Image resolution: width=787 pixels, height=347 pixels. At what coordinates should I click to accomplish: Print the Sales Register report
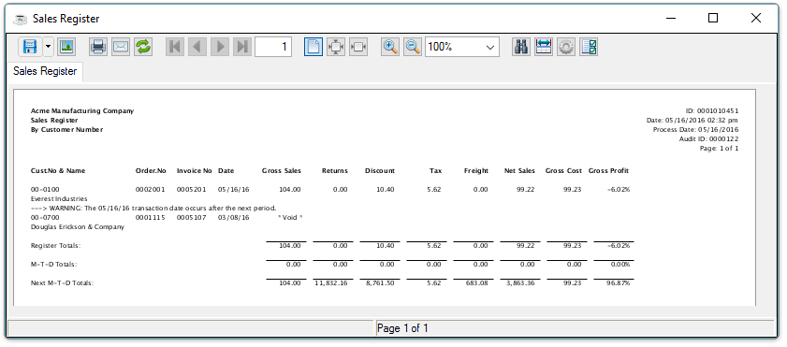(98, 47)
